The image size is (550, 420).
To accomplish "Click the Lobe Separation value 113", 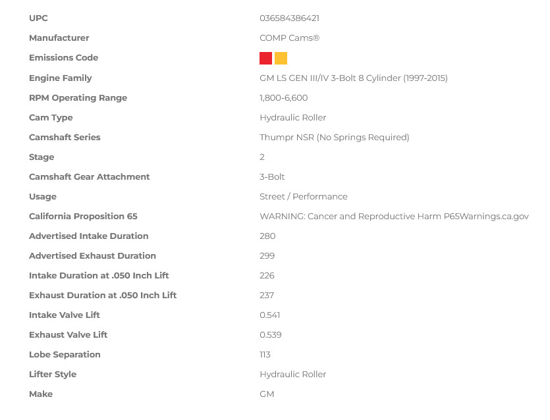I will coord(265,354).
